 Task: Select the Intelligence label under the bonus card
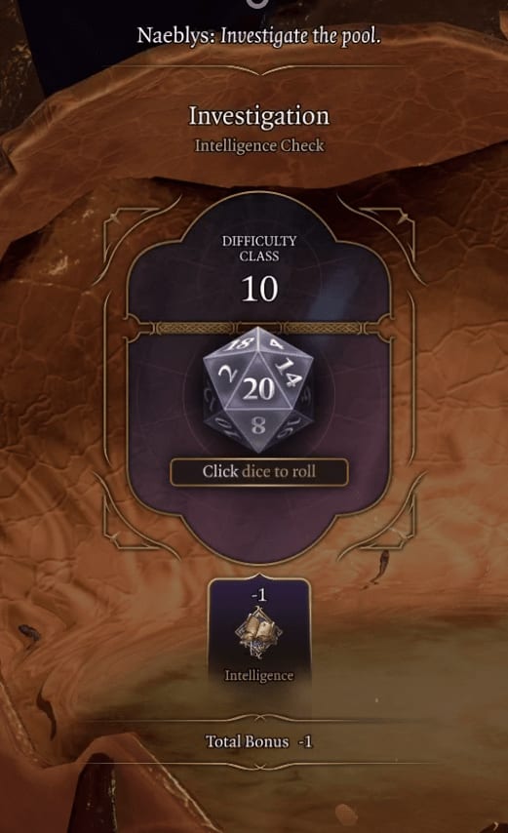[x=258, y=675]
